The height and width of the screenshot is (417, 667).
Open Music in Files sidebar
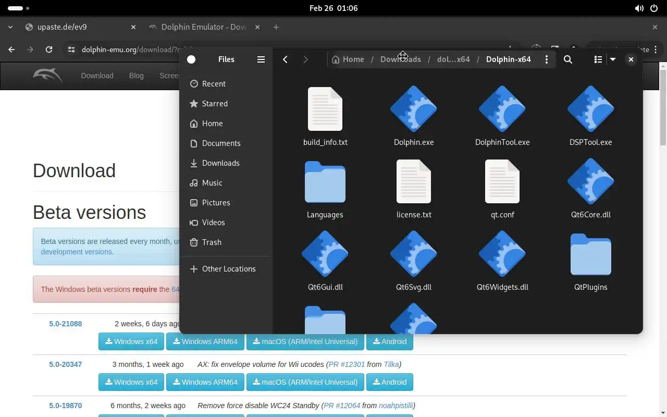(x=226, y=182)
